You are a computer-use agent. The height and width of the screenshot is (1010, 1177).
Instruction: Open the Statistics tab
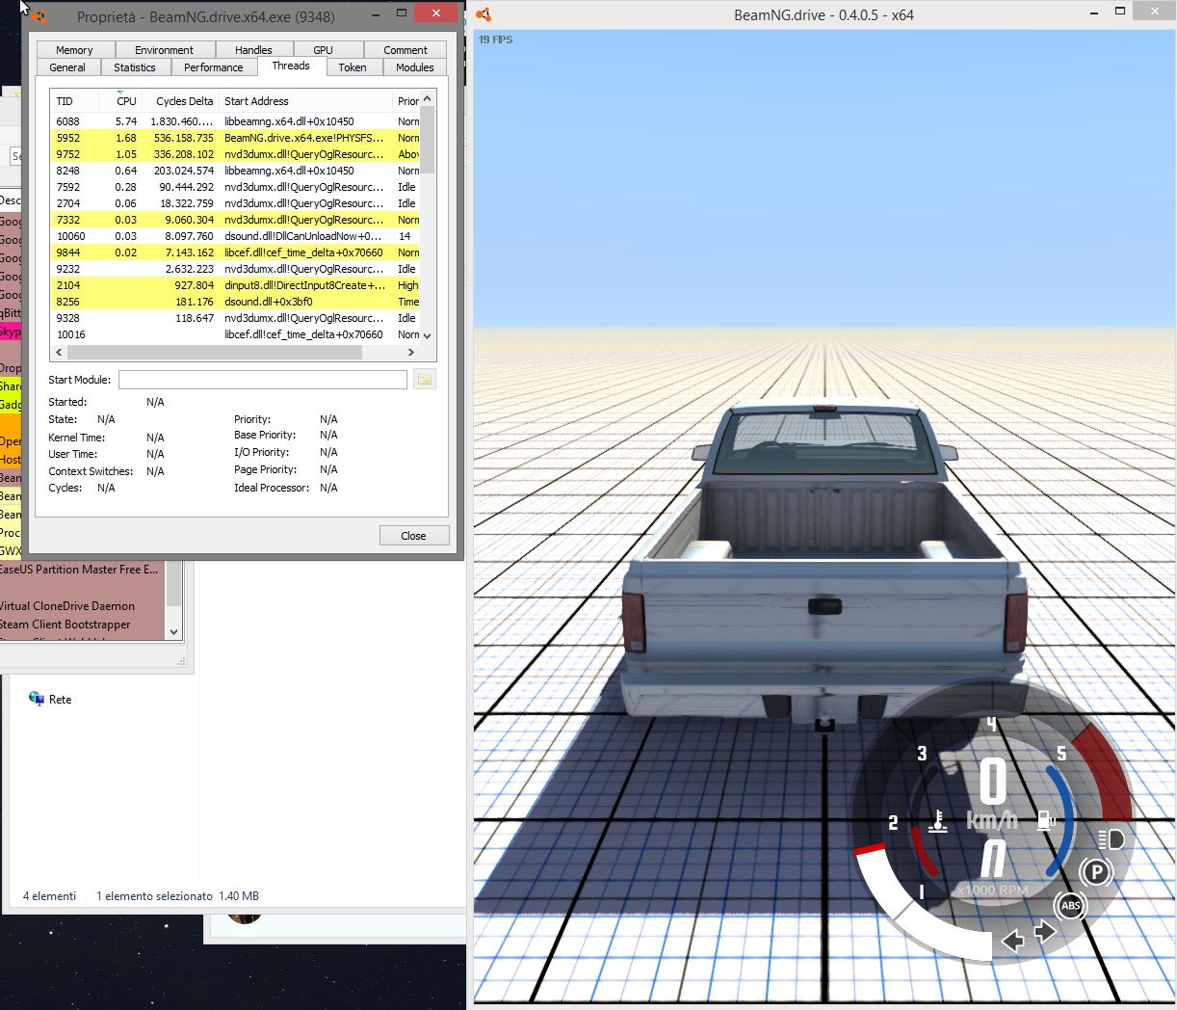[135, 67]
